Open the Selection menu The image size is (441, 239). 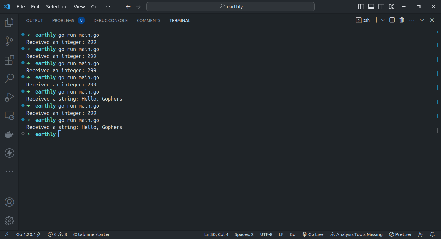coord(56,7)
